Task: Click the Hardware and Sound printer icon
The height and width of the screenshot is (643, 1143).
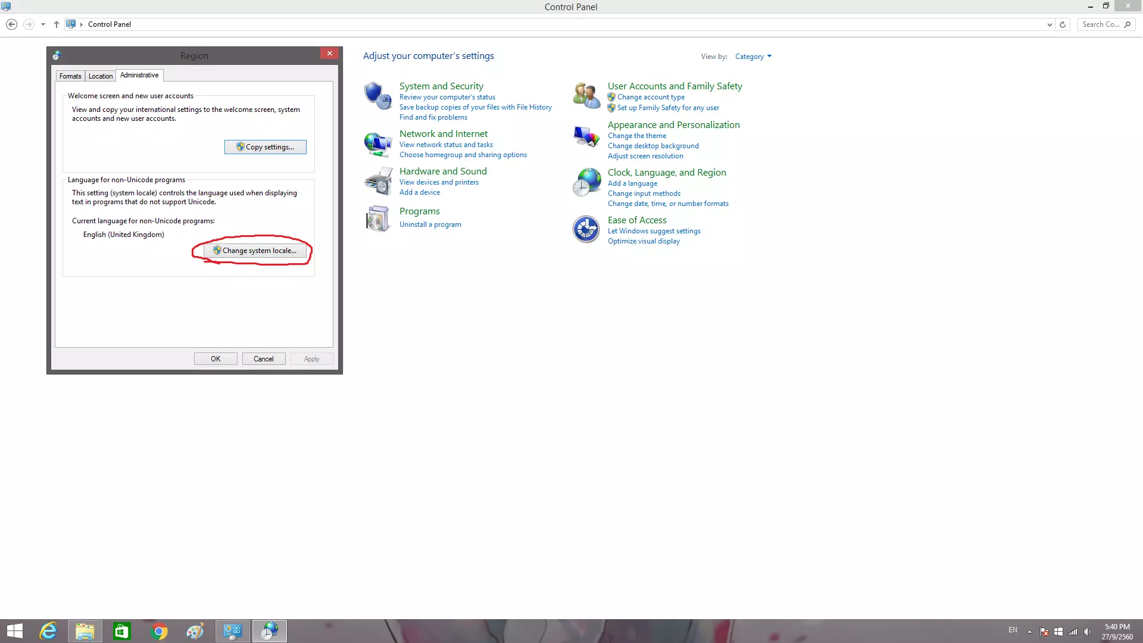Action: point(377,181)
